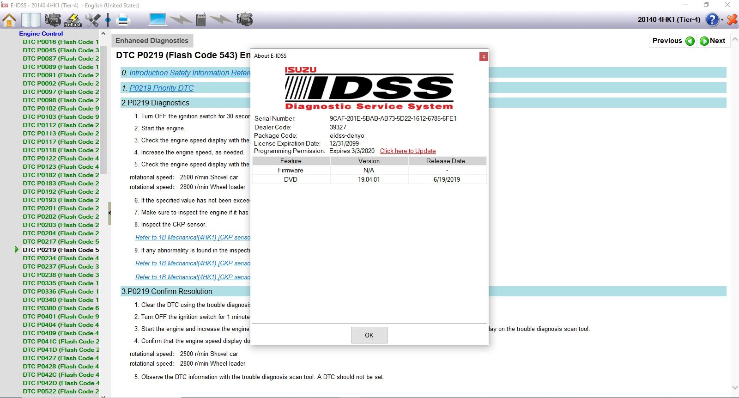The height and width of the screenshot is (398, 739).
Task: Select the Release Date column header
Action: pos(447,161)
